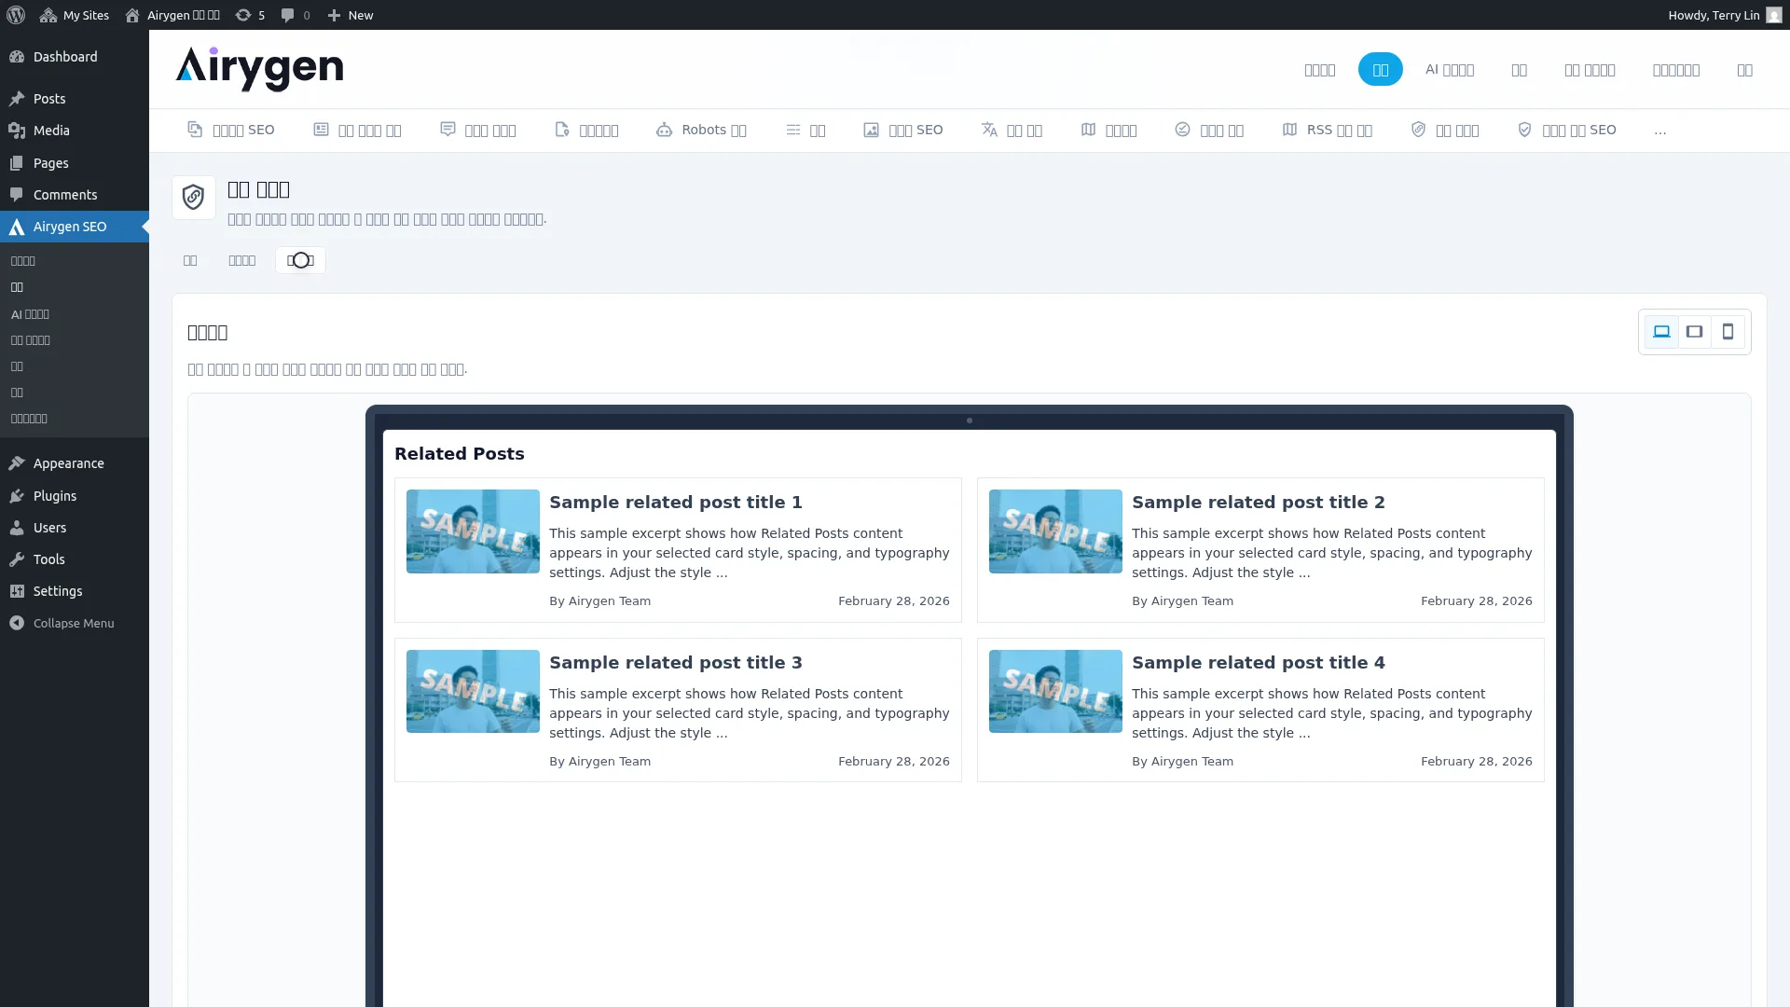This screenshot has width=1790, height=1007.
Task: Open the 5 pending updates icon
Action: pyautogui.click(x=250, y=15)
